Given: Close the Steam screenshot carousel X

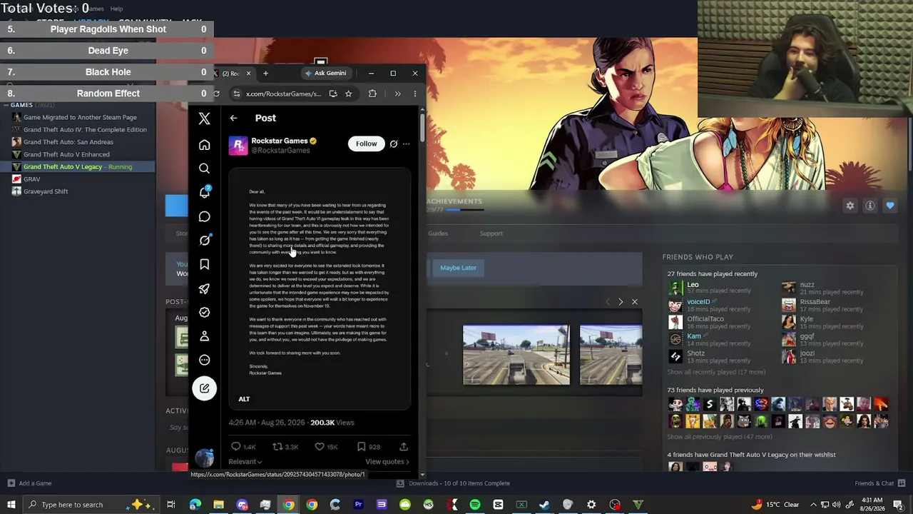Looking at the screenshot, I should [x=635, y=302].
